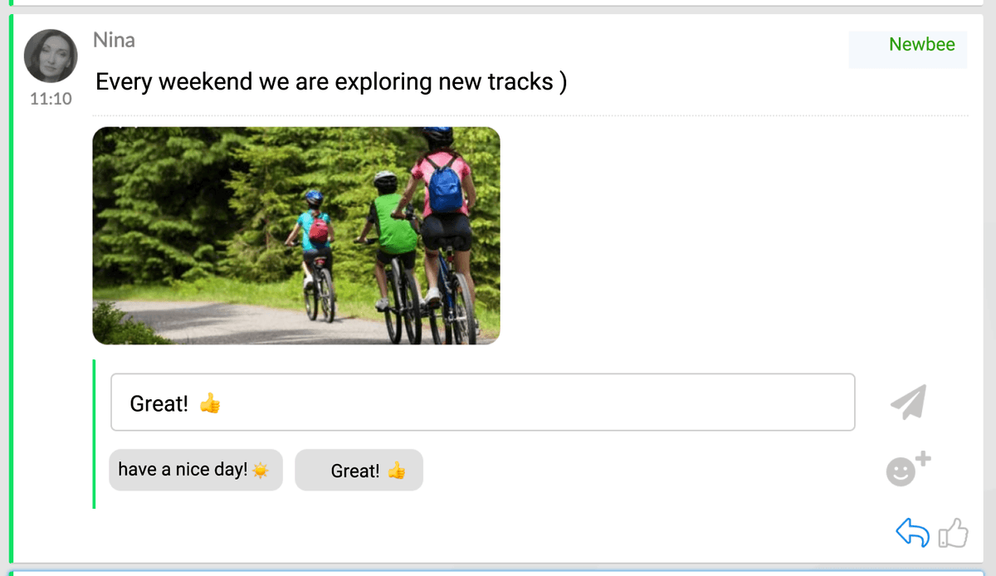Screen dimensions: 996x576
Task: Open Nina's profile avatar
Action: pyautogui.click(x=51, y=56)
